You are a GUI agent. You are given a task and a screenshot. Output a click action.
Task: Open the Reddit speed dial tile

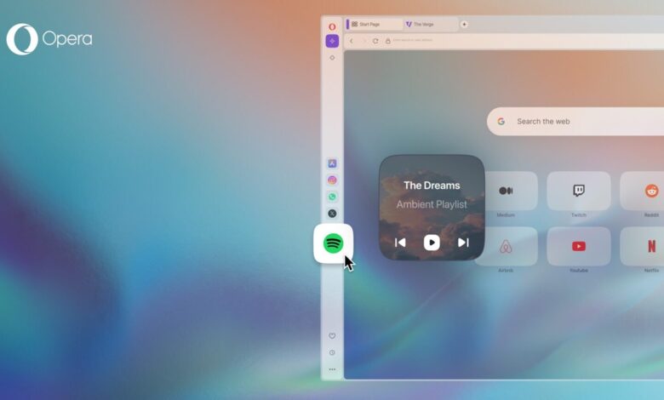pos(643,191)
